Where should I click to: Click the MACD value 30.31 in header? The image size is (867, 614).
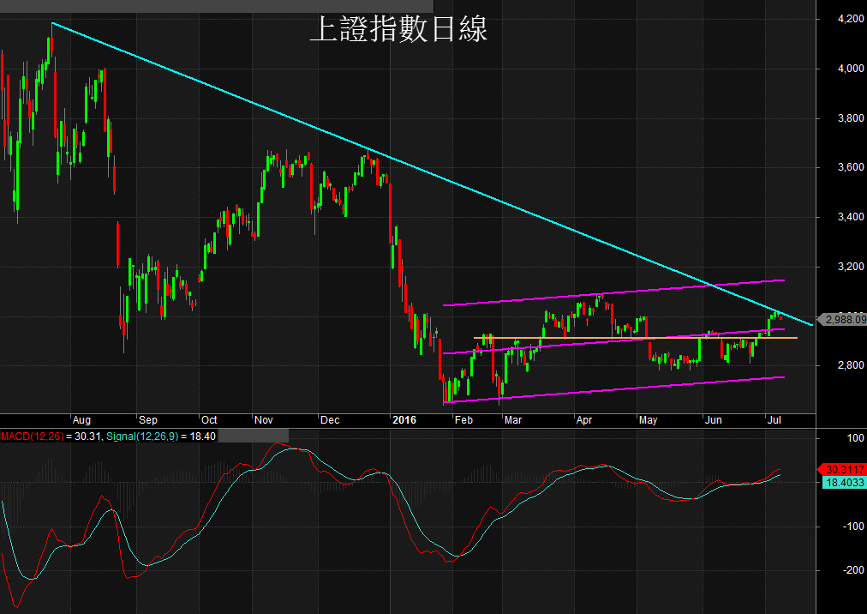pyautogui.click(x=87, y=436)
